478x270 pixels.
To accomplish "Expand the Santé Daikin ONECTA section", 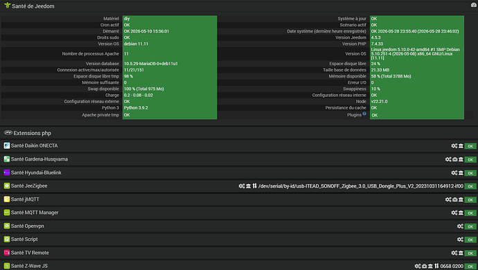I will 239,146.
